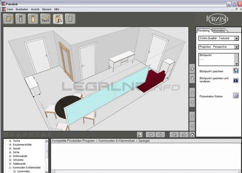The width and height of the screenshot is (242, 173).
Task: Expand the Wohnwände tree node
Action: tap(10, 156)
